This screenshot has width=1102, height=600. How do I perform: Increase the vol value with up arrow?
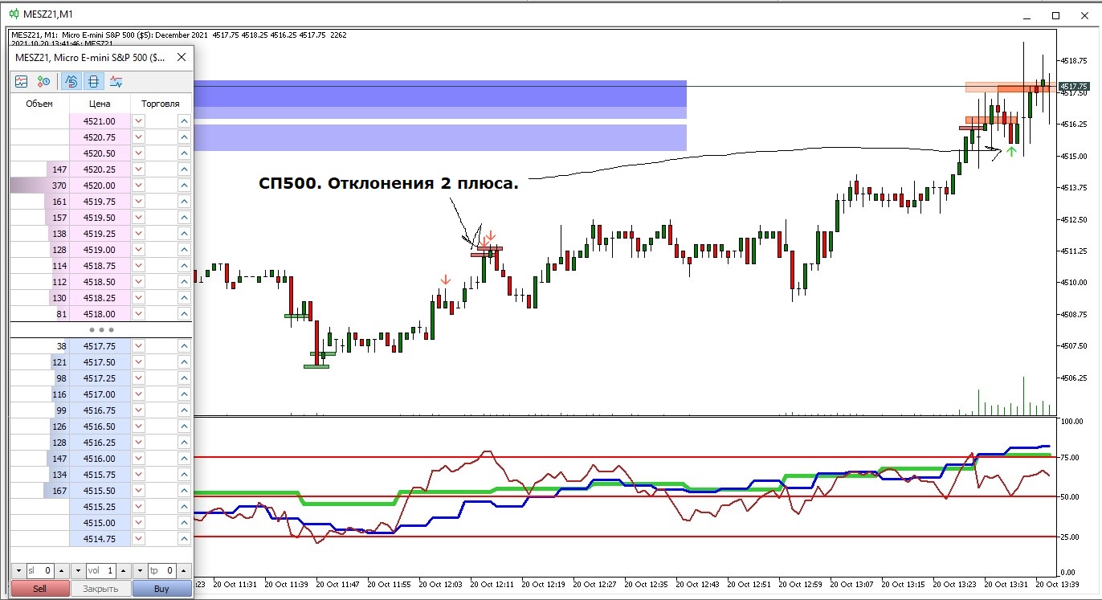(123, 571)
